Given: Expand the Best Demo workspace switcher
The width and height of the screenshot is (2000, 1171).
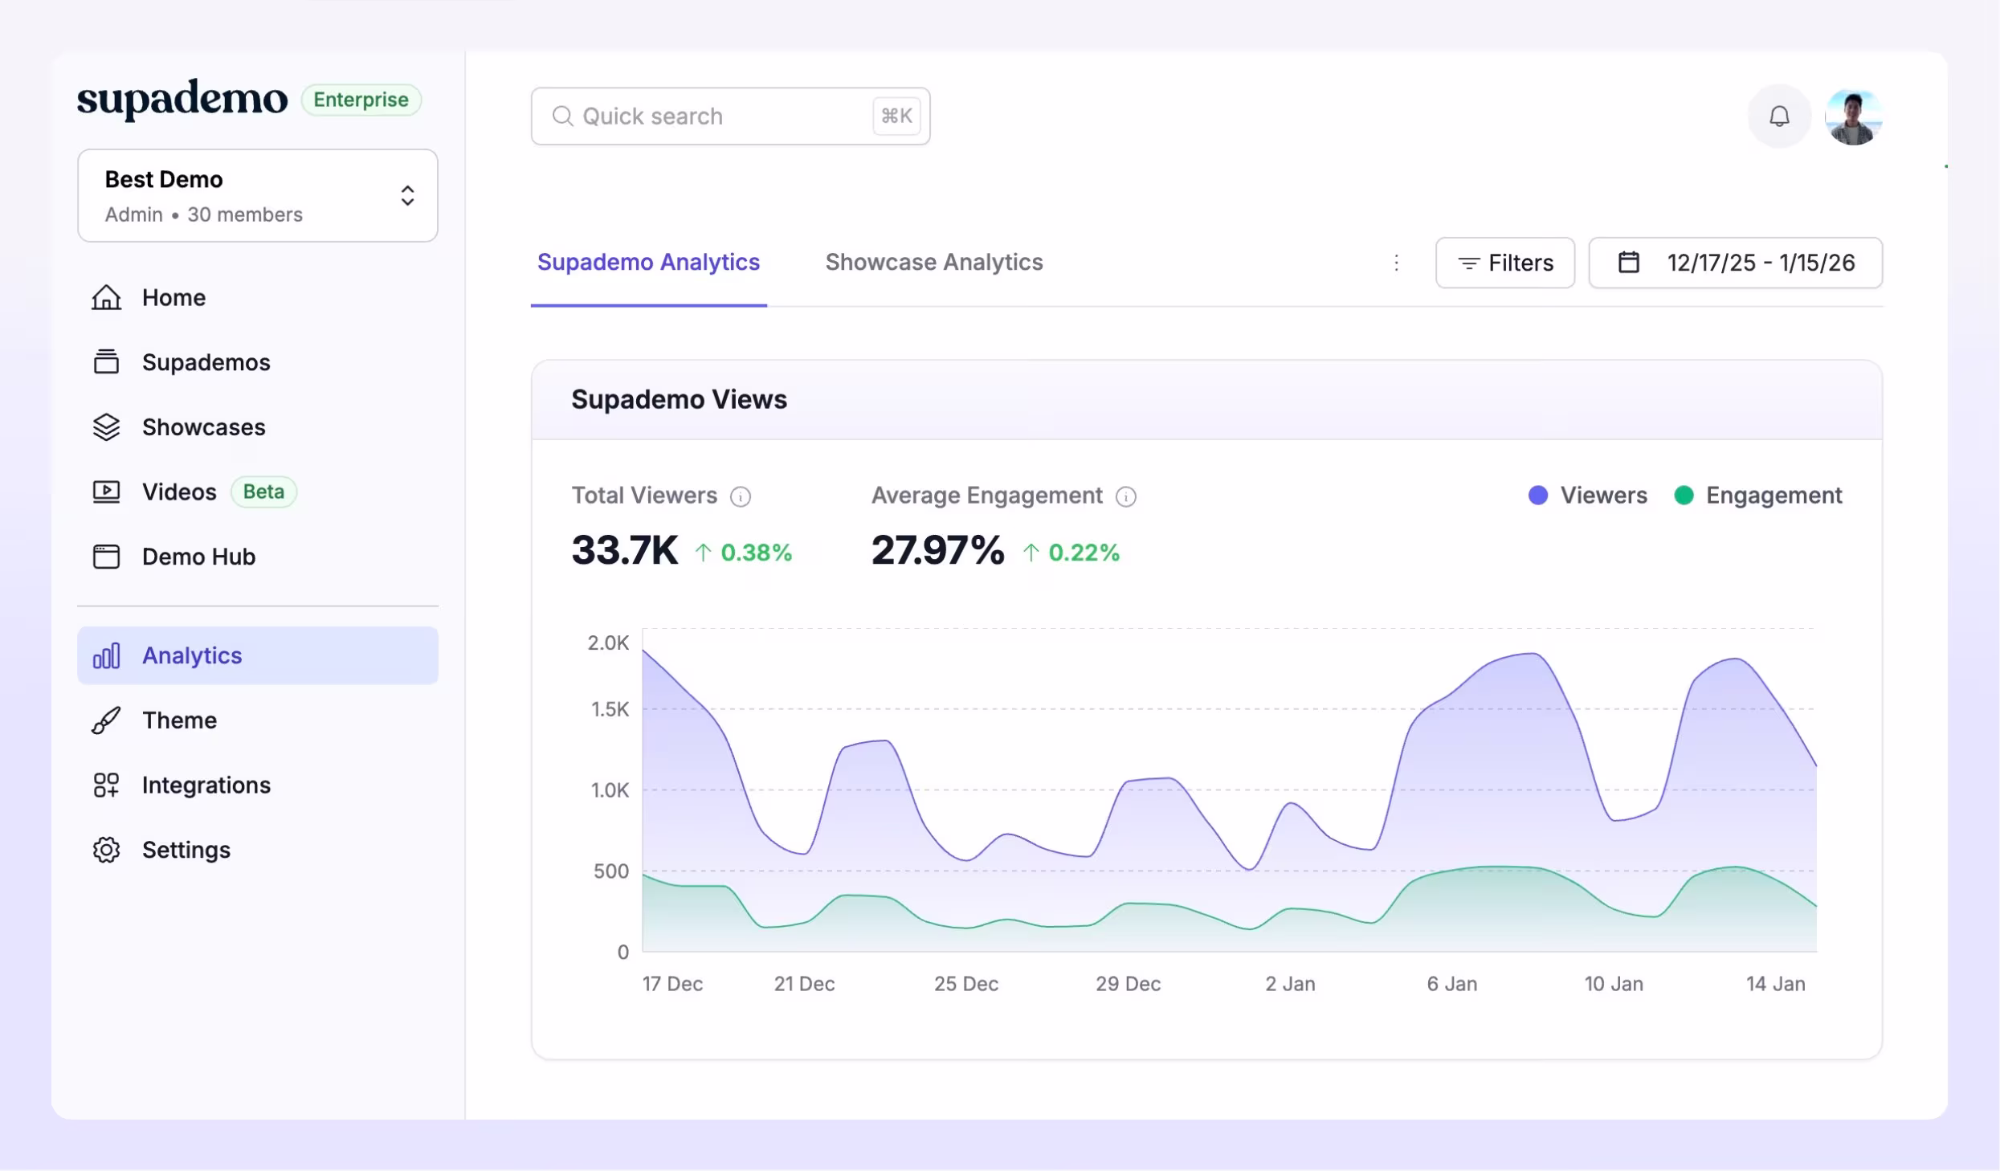Looking at the screenshot, I should (x=257, y=196).
